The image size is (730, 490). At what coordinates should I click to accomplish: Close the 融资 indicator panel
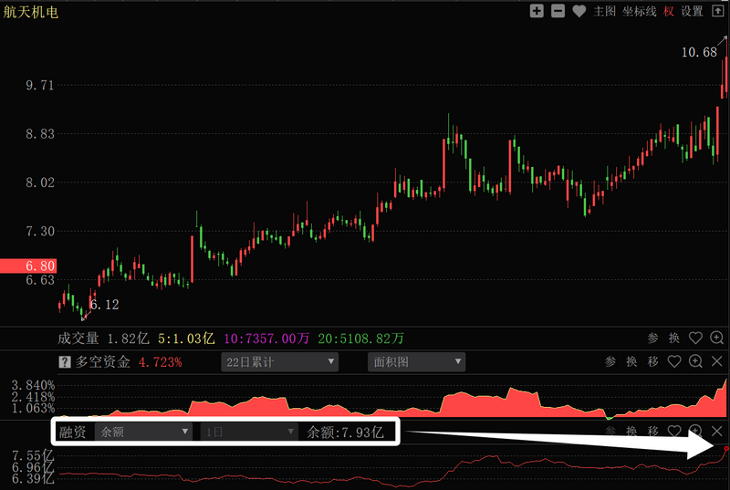coord(717,431)
